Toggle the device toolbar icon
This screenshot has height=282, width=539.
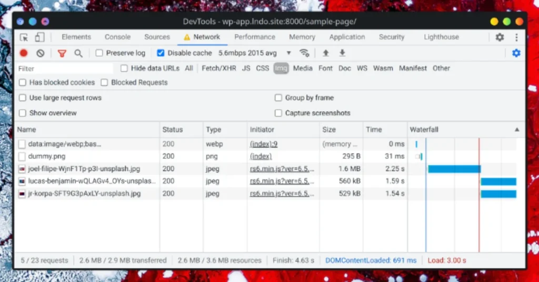pyautogui.click(x=39, y=37)
